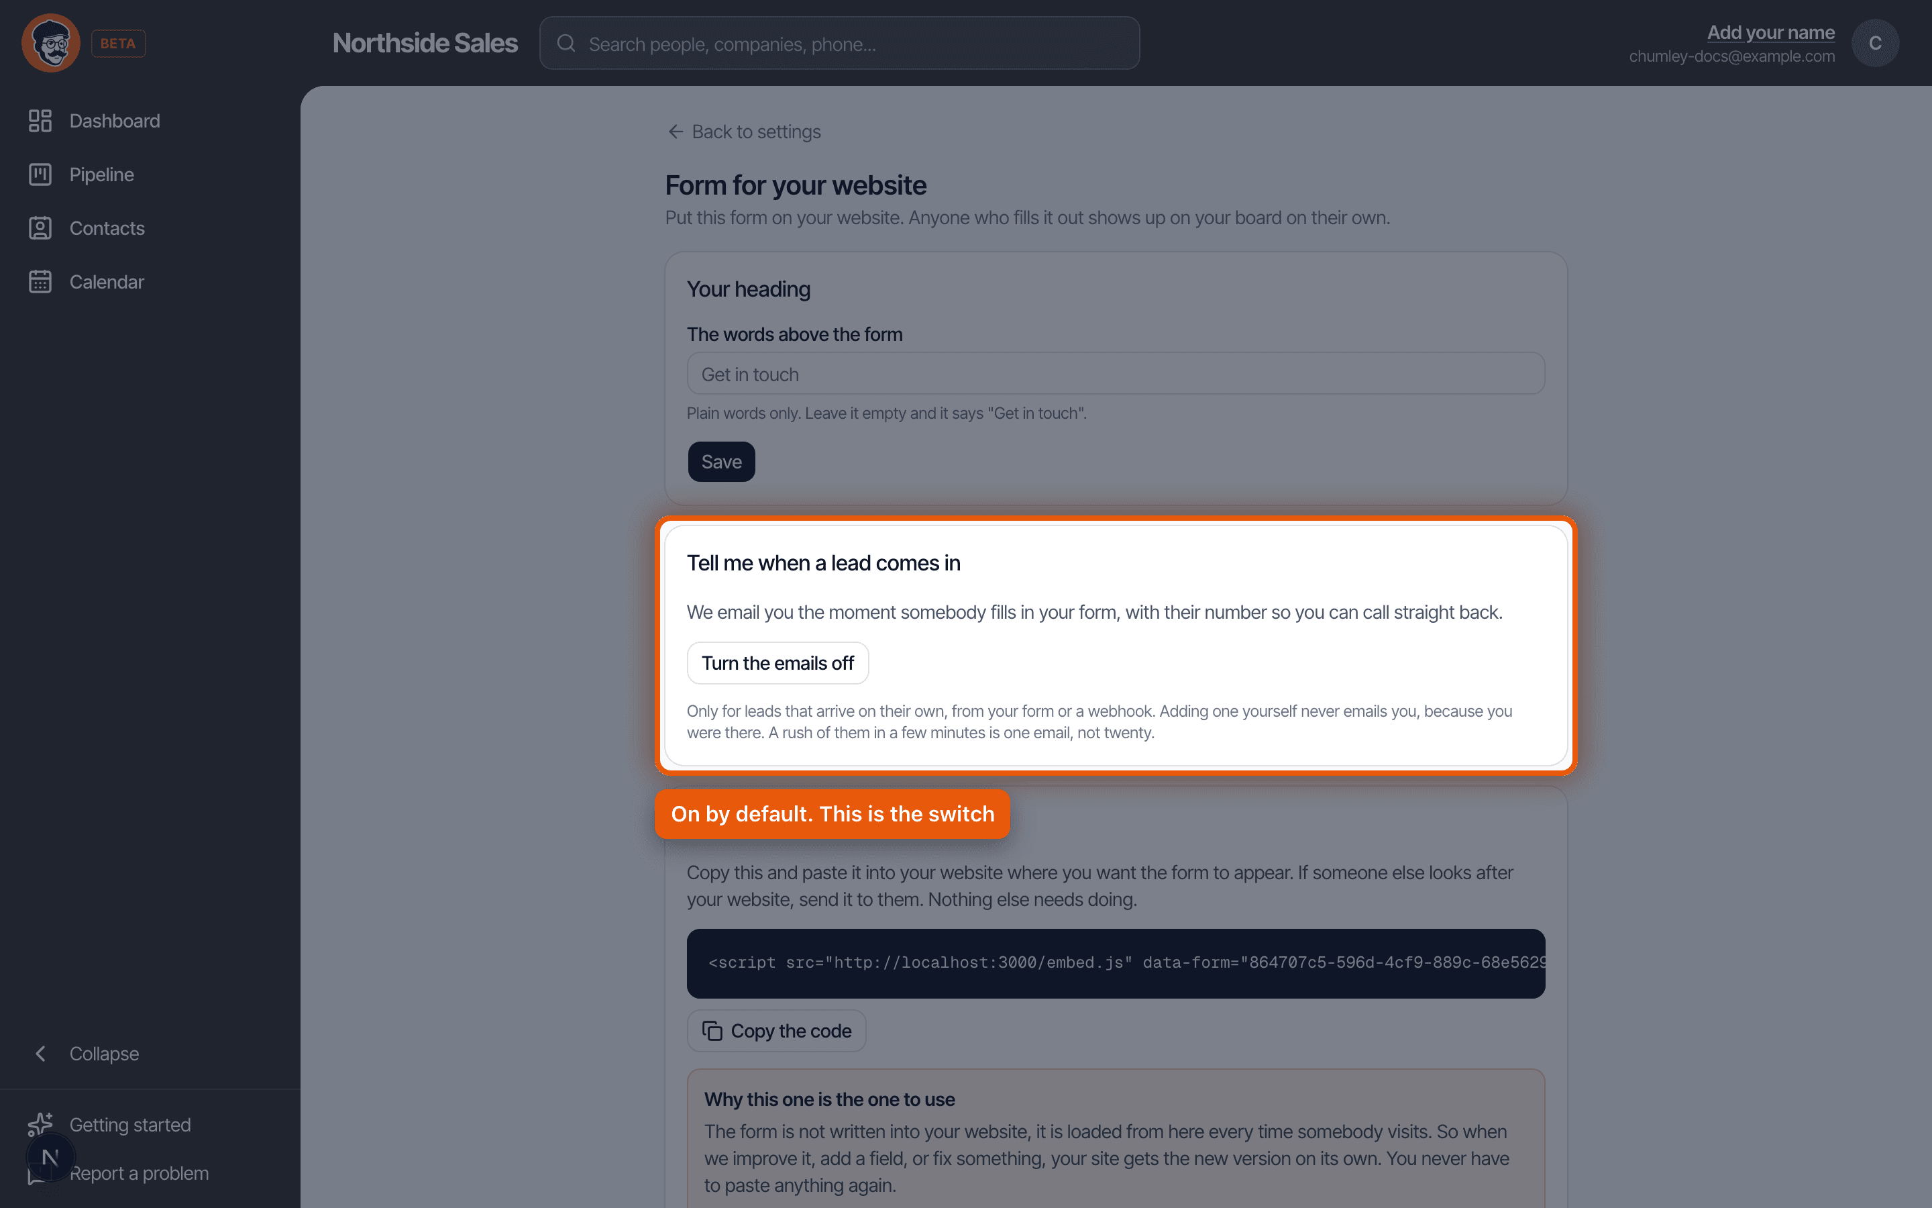Click the Add your name link
Image resolution: width=1932 pixels, height=1208 pixels.
(x=1770, y=33)
